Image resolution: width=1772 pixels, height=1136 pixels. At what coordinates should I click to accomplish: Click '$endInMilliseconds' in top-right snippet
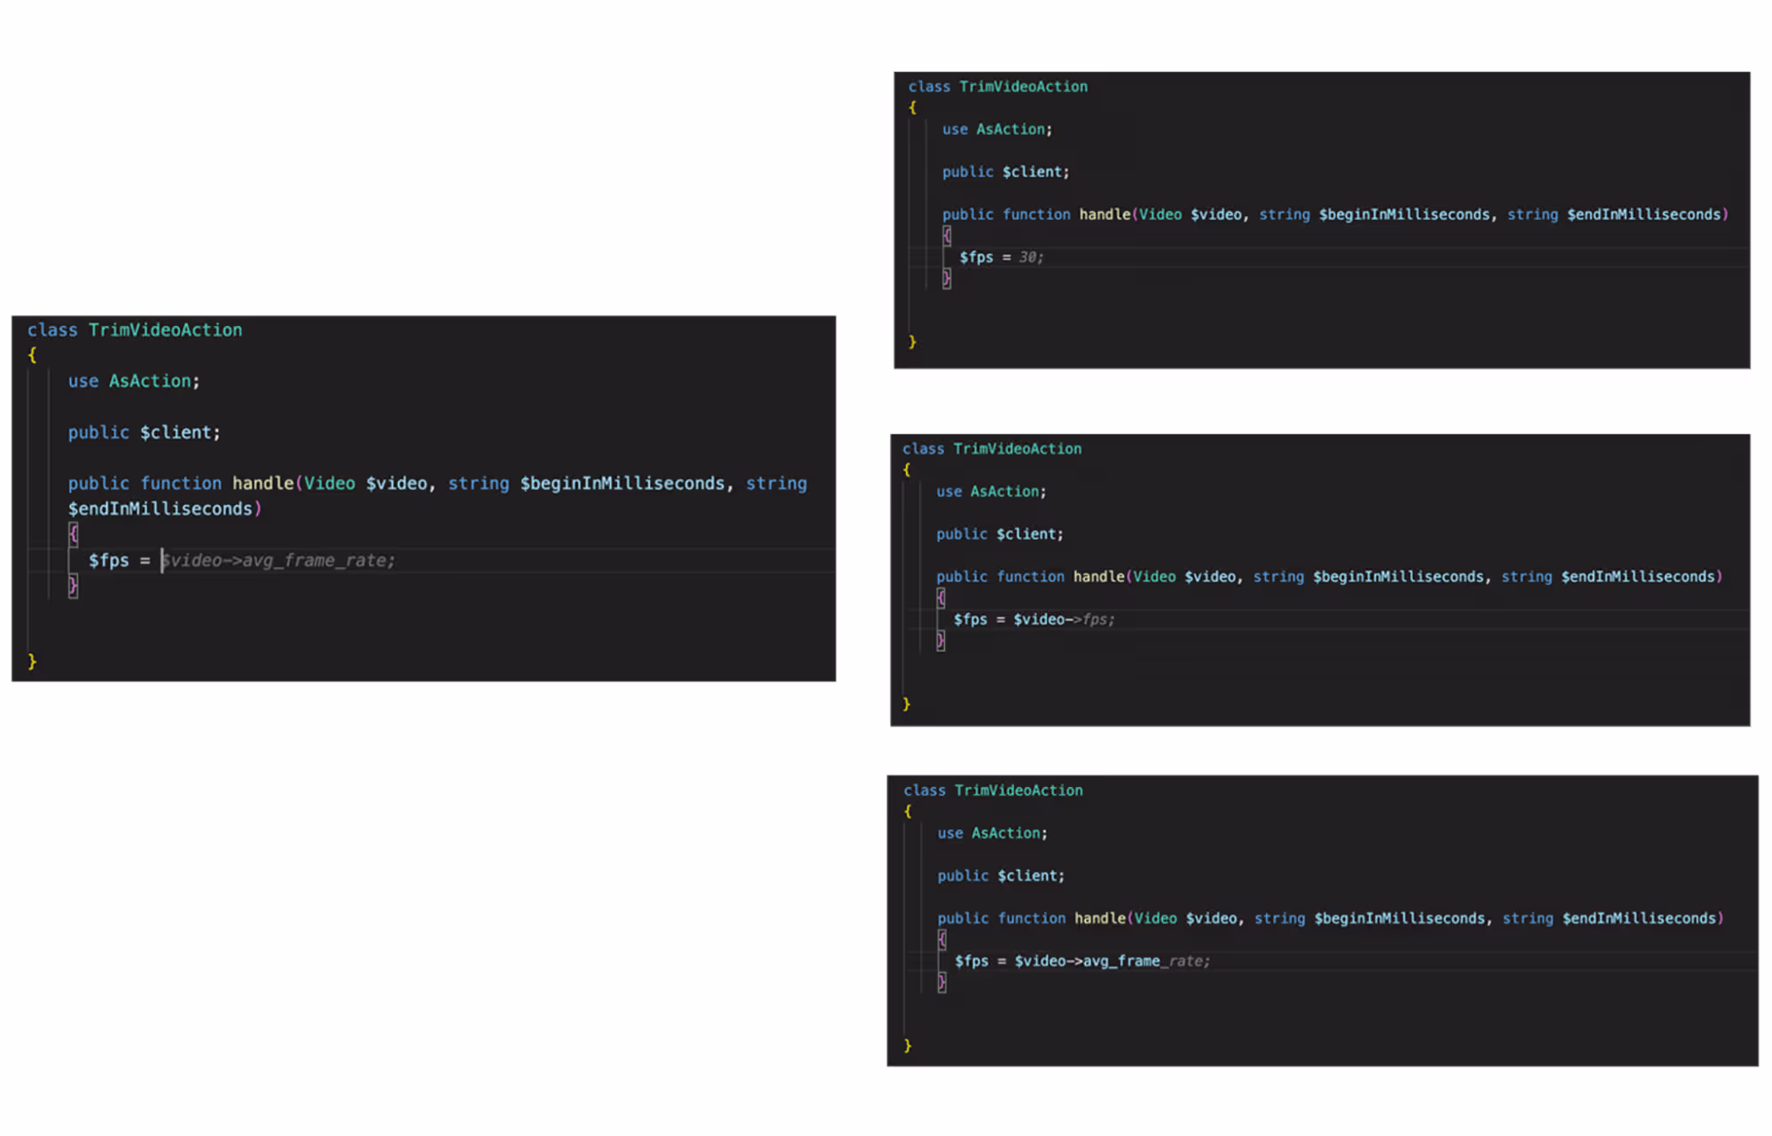[1643, 214]
